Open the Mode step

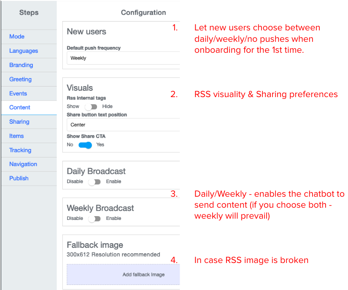[x=17, y=37]
